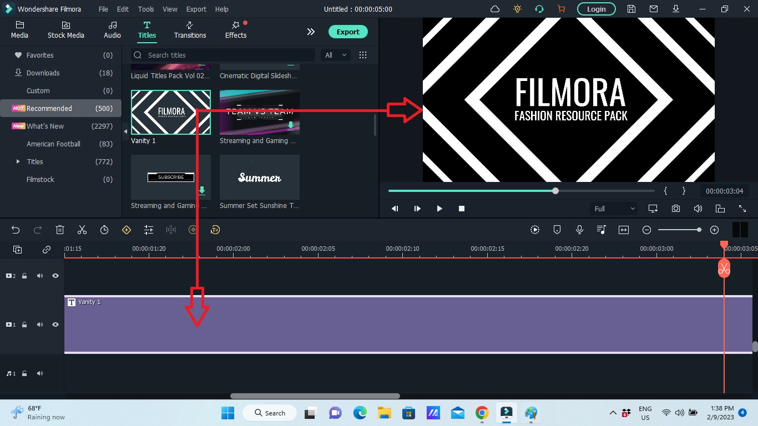
Task: Record voiceover with microphone icon
Action: pyautogui.click(x=579, y=230)
